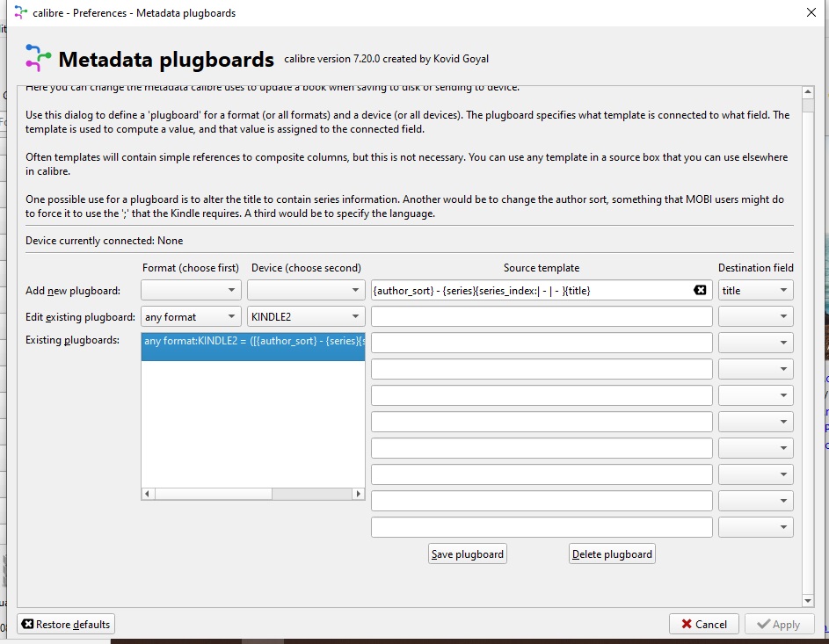Image resolution: width=829 pixels, height=644 pixels.
Task: Click the calibre version 7.20.0 text
Action: [x=387, y=59]
